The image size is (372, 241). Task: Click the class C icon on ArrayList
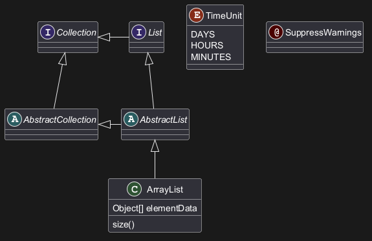coord(135,189)
